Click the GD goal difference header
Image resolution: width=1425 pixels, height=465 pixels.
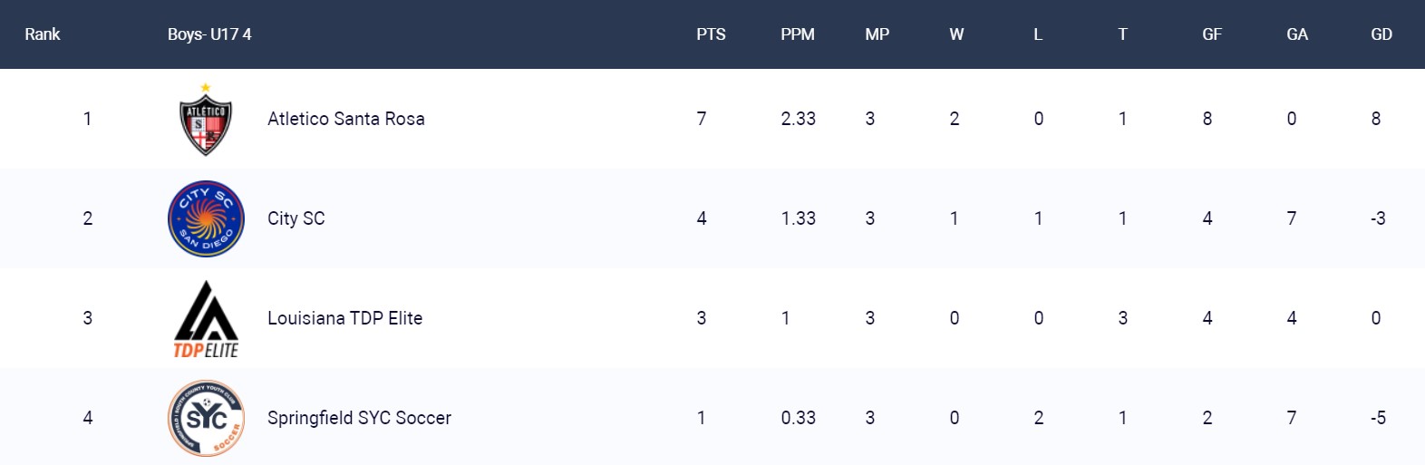coord(1381,34)
